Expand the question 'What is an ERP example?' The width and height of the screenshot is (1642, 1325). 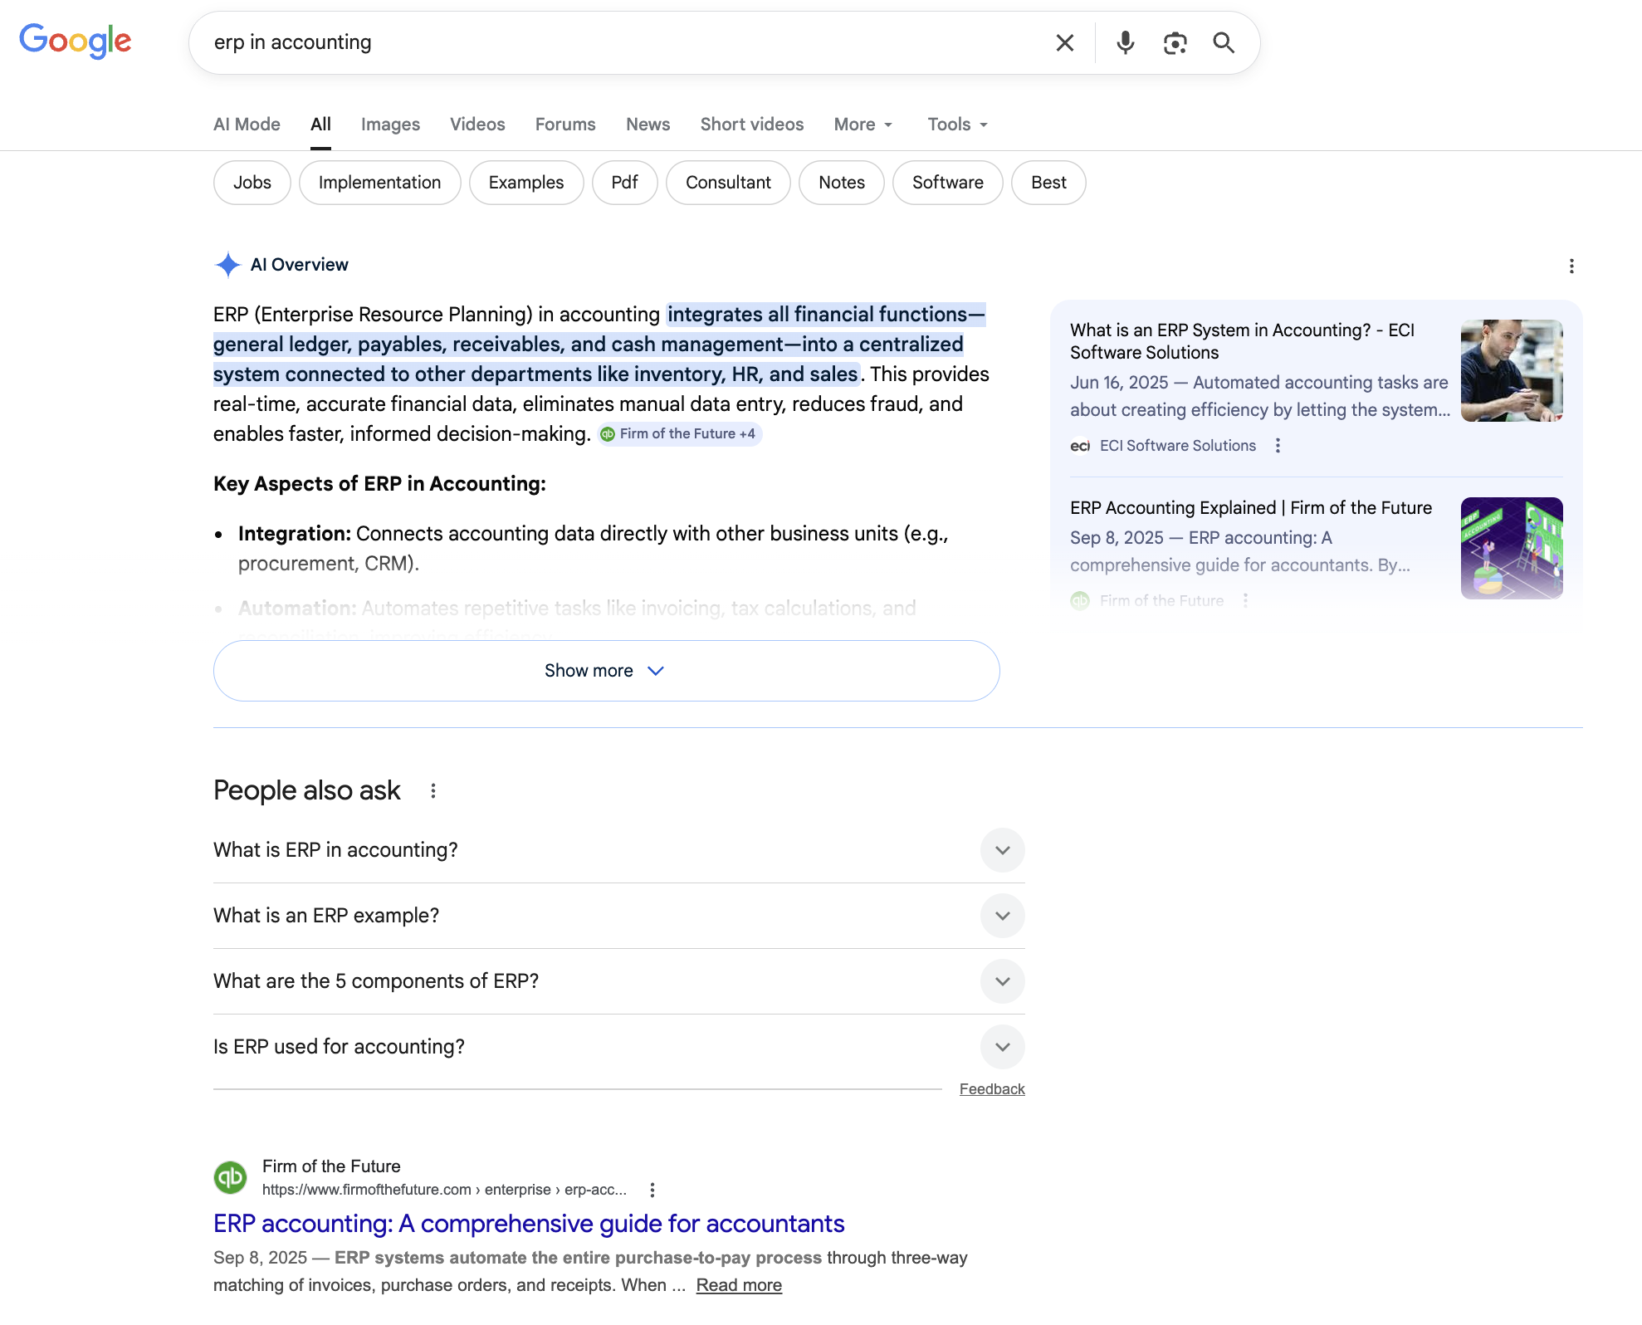pyautogui.click(x=1002, y=916)
